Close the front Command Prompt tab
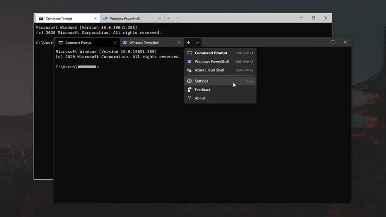386x217 pixels. [115, 43]
